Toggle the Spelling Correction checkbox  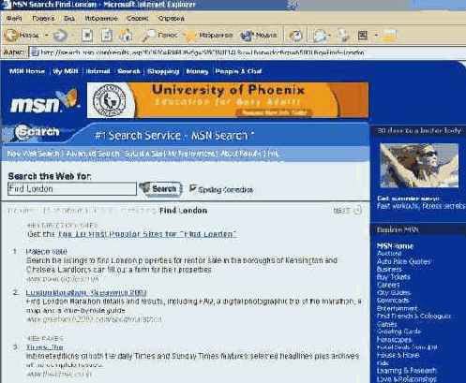click(193, 188)
